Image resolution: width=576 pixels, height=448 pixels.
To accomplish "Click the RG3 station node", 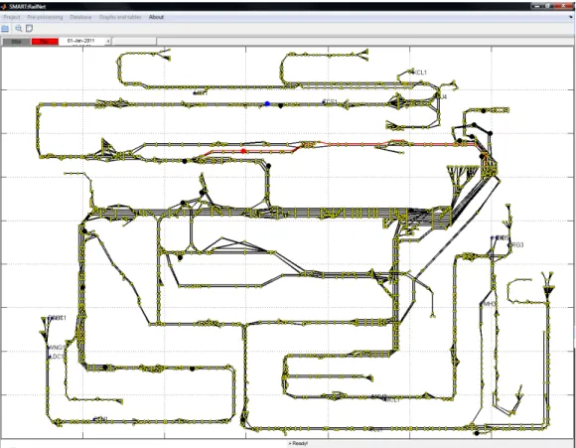I will click(509, 244).
